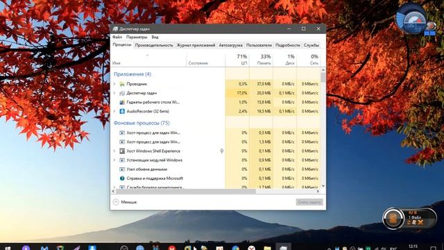Expand the Диспетчер задач process row
Screen dimensions: 444x250
(x=114, y=93)
